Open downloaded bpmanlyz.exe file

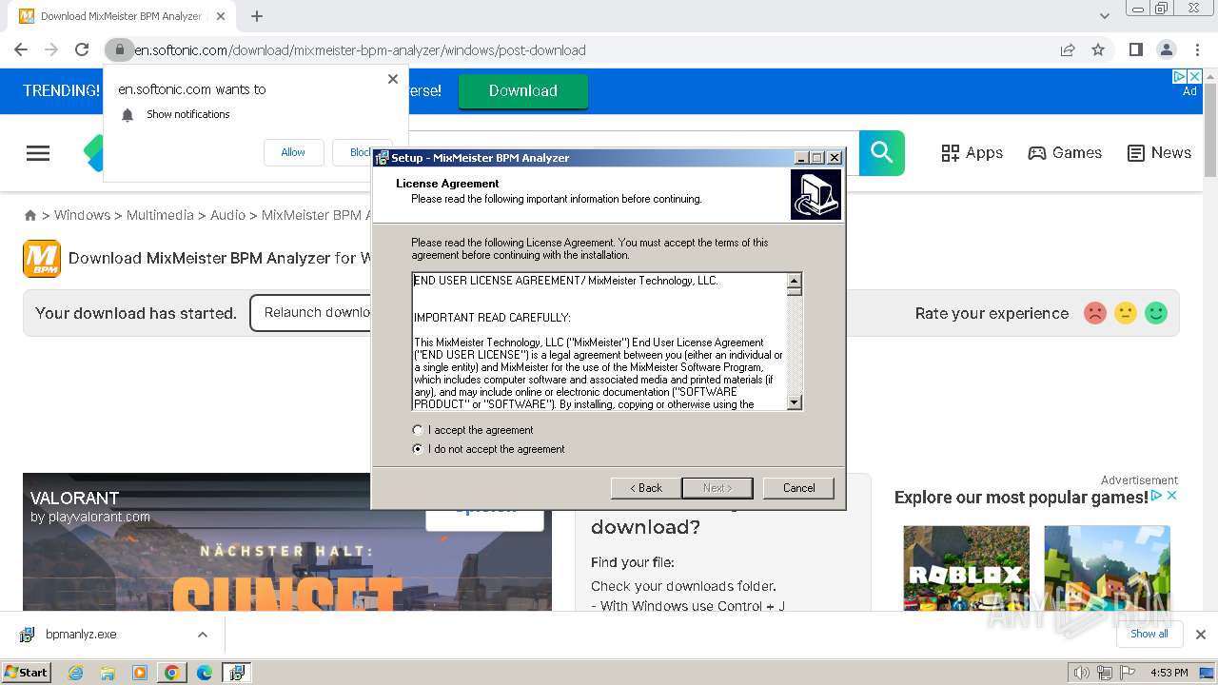[82, 635]
